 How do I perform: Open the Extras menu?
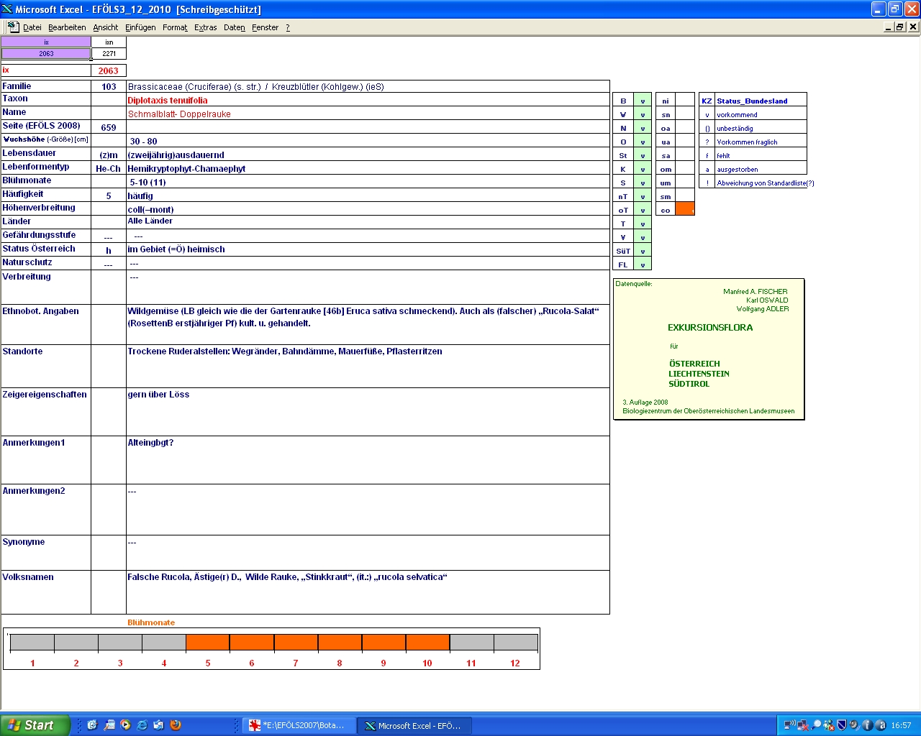[x=206, y=27]
